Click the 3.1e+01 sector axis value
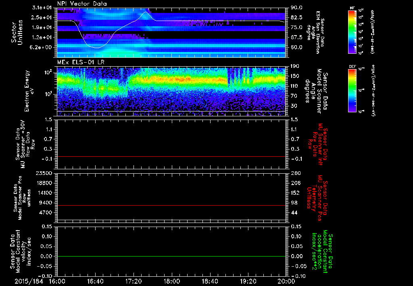This screenshot has width=413, height=286. (x=42, y=8)
